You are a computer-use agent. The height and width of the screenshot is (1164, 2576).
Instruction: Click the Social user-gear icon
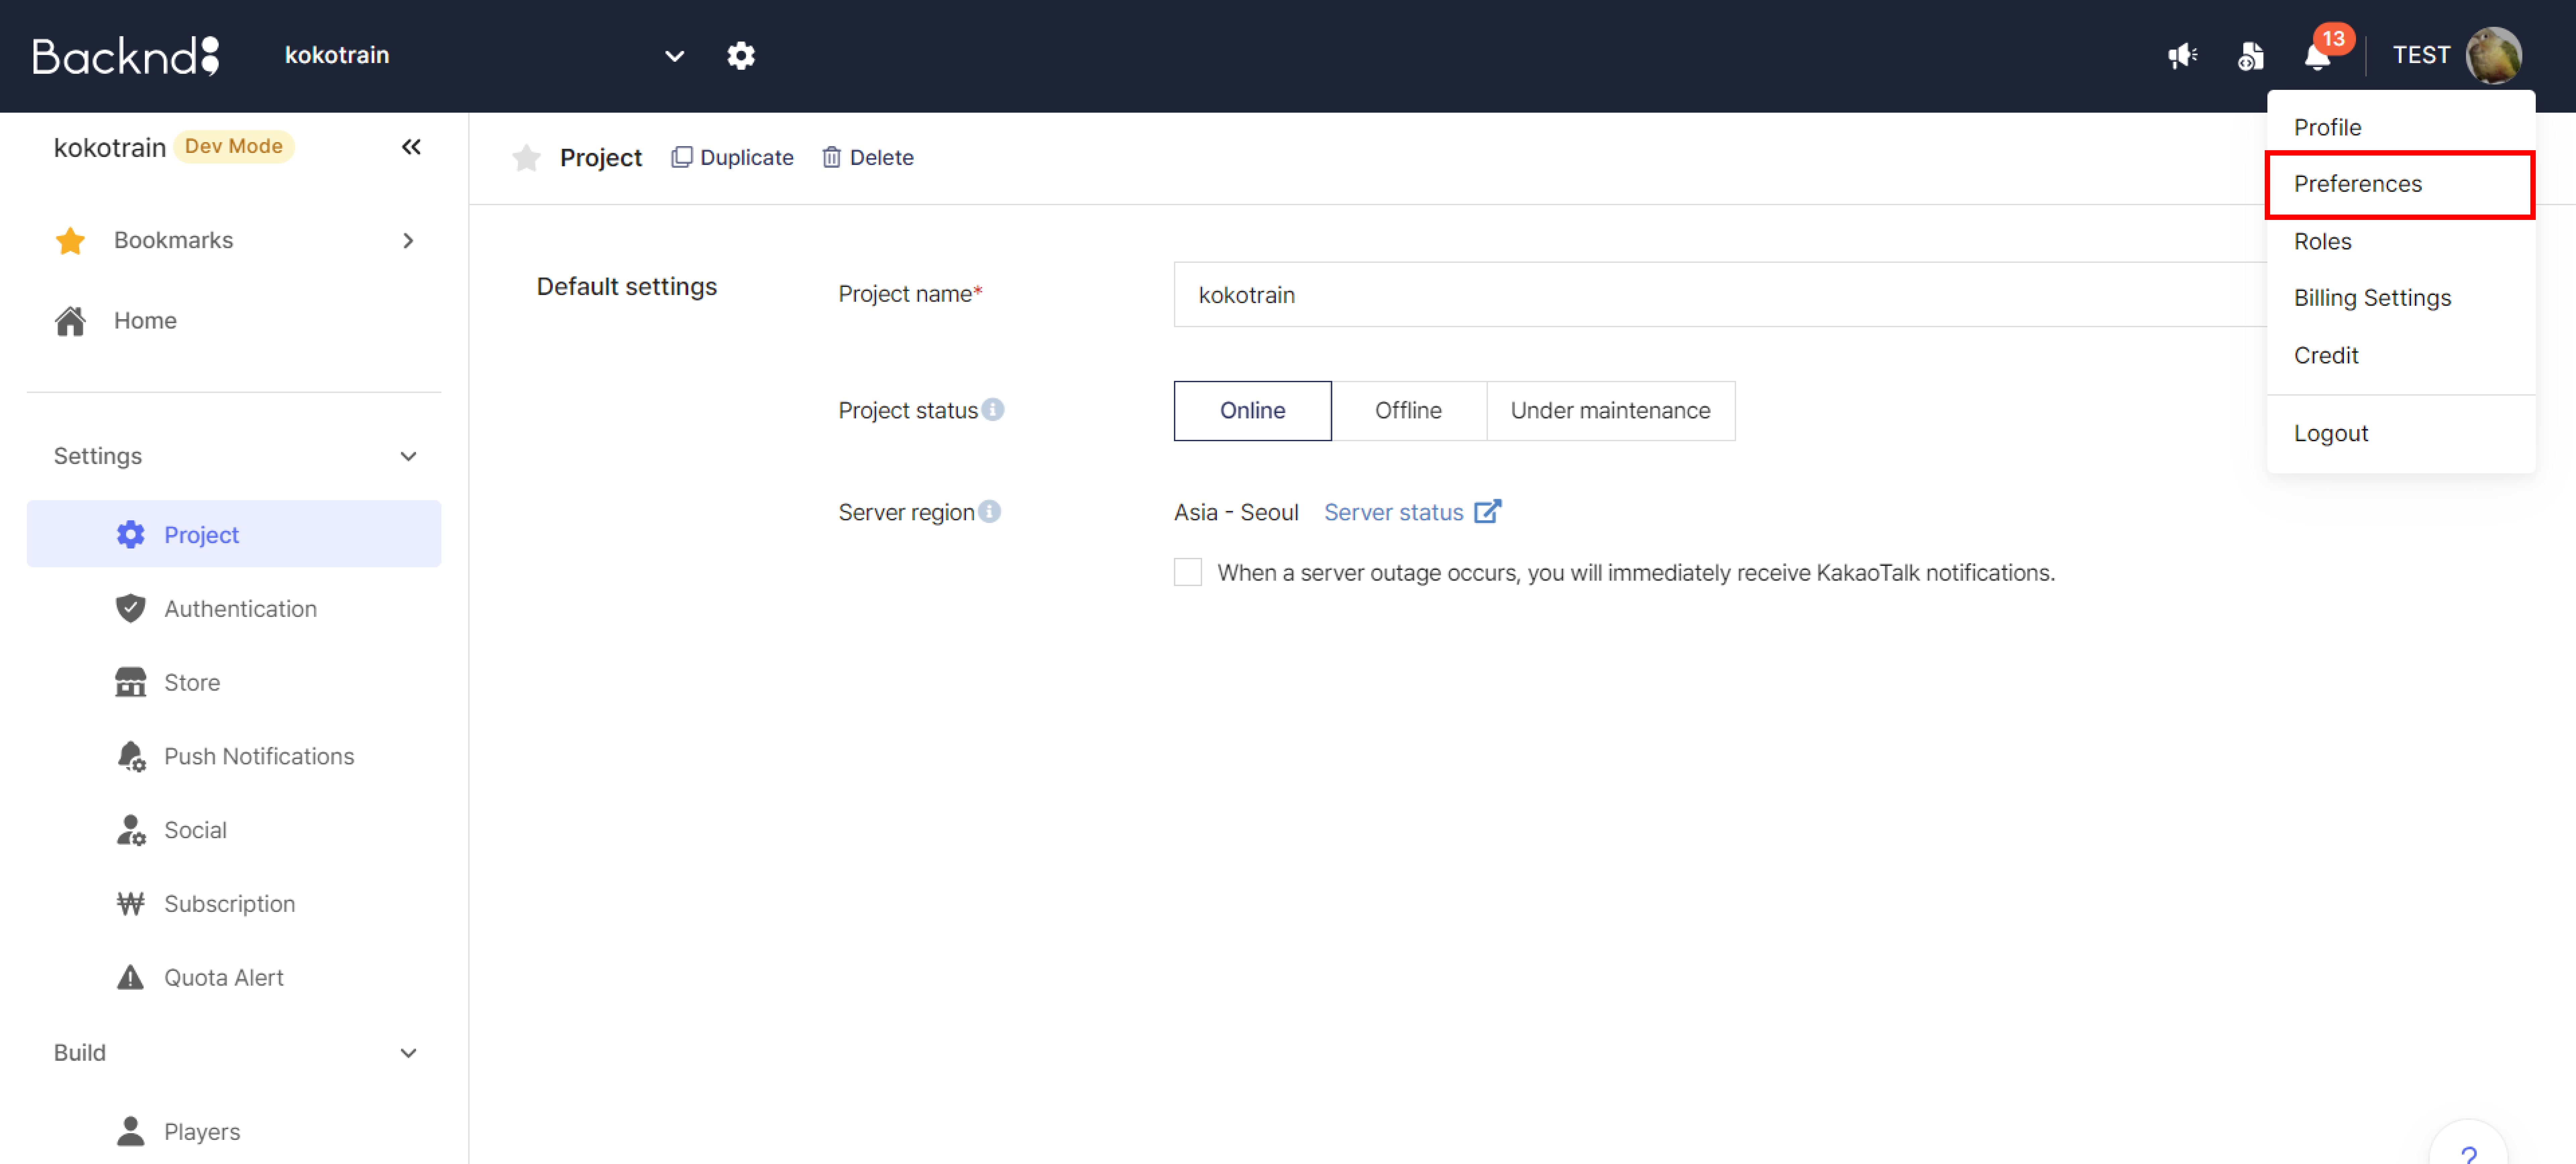point(131,830)
